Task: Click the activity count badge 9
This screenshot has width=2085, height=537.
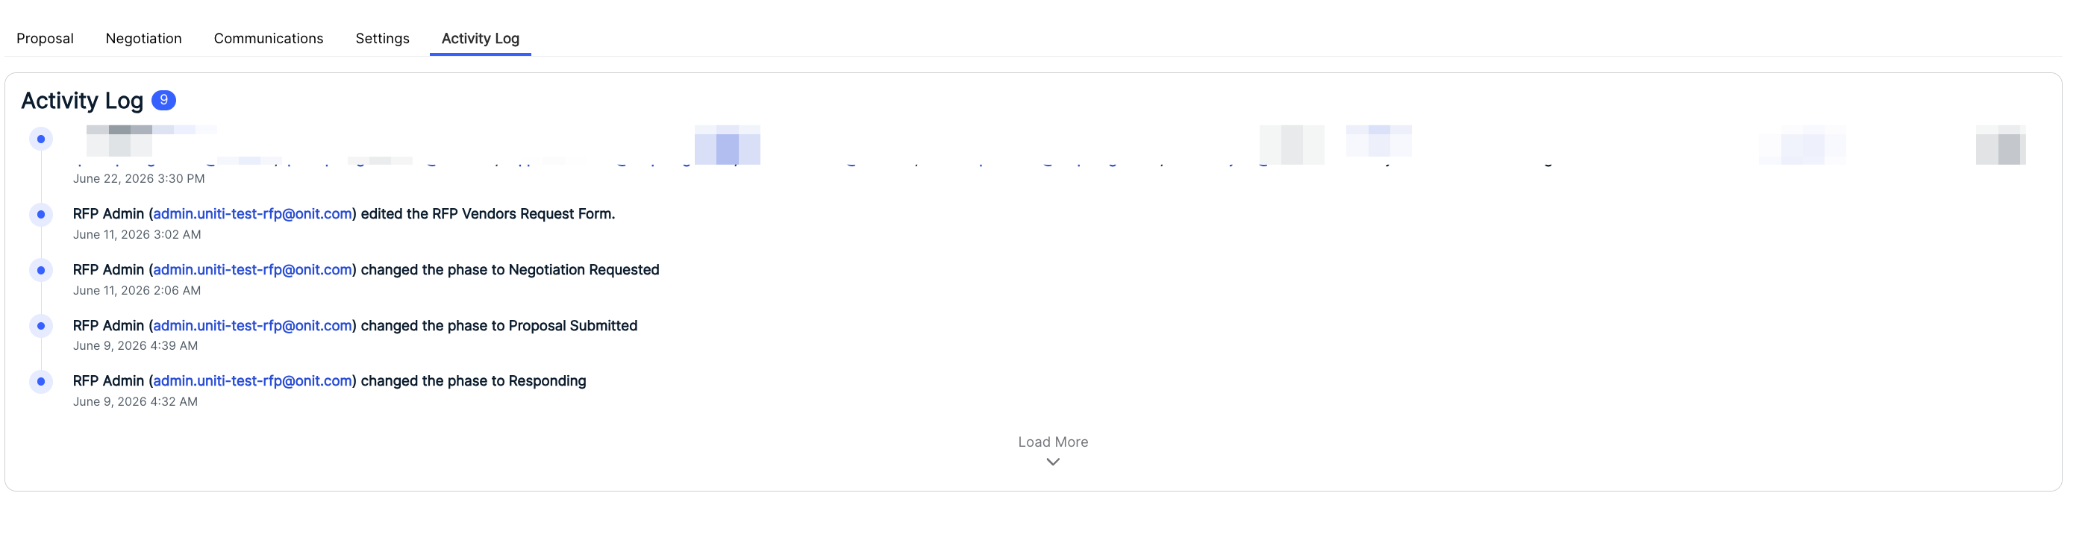Action: coord(163,99)
